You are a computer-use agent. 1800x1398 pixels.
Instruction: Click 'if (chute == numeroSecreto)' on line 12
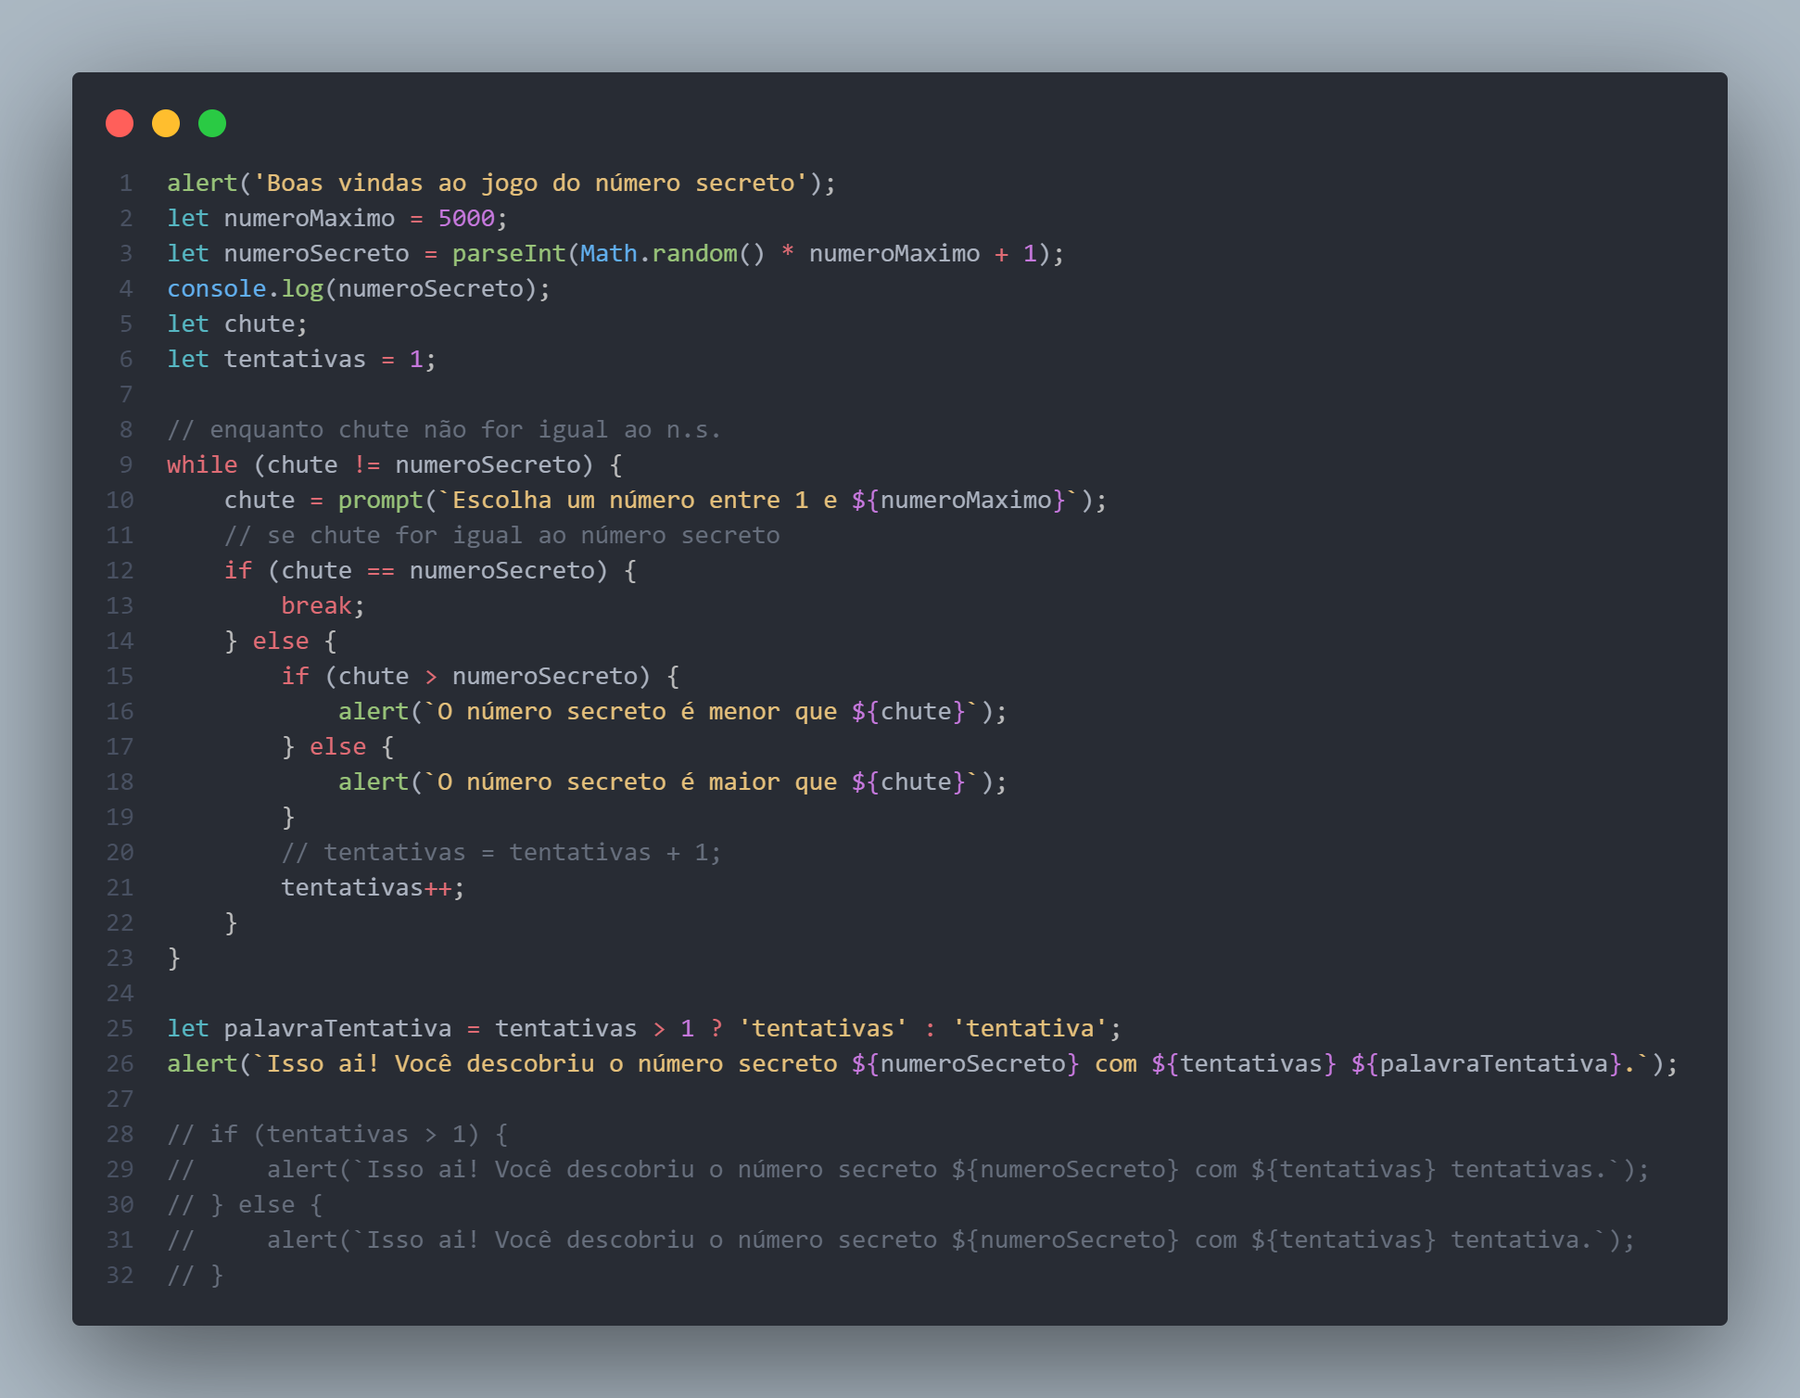pos(416,570)
